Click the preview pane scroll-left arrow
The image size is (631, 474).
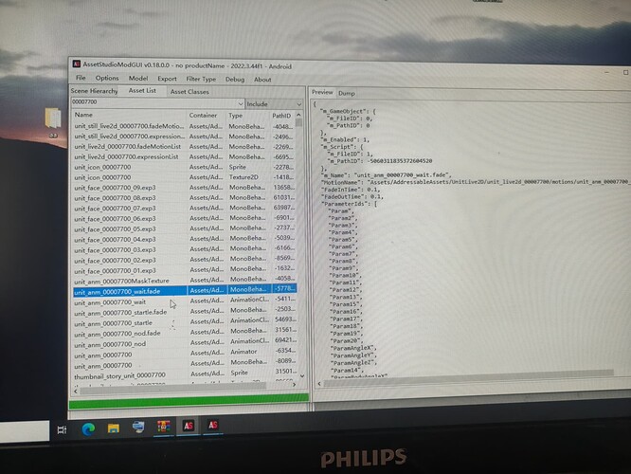319,384
